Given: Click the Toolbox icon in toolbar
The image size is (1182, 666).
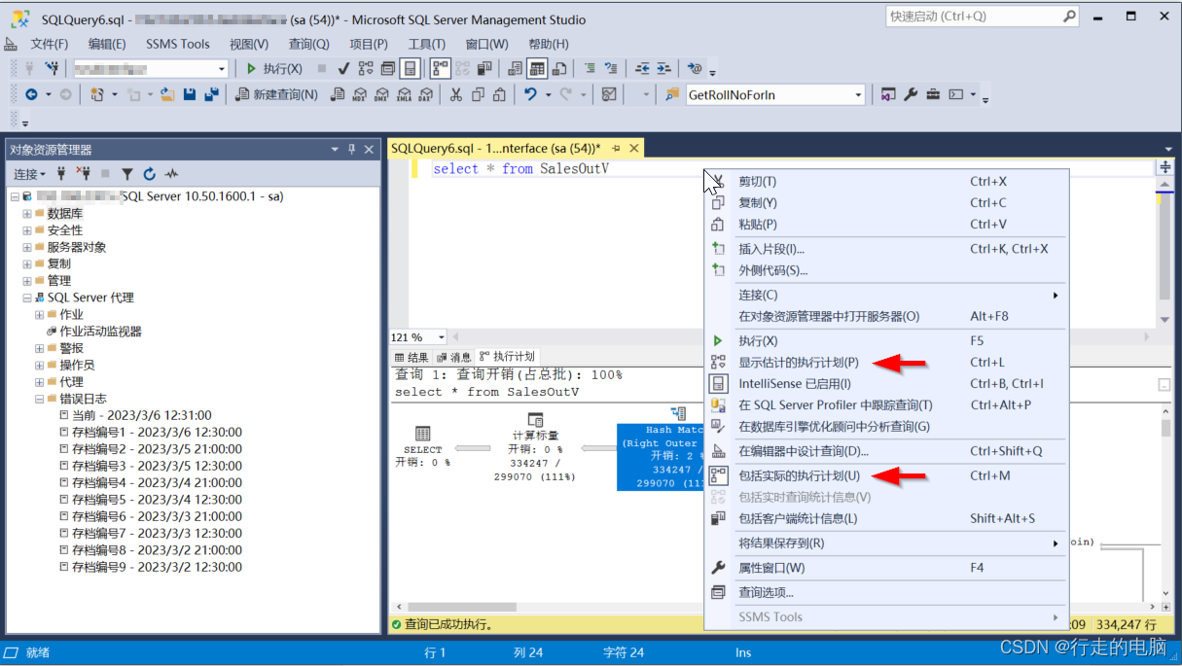Looking at the screenshot, I should pos(933,94).
